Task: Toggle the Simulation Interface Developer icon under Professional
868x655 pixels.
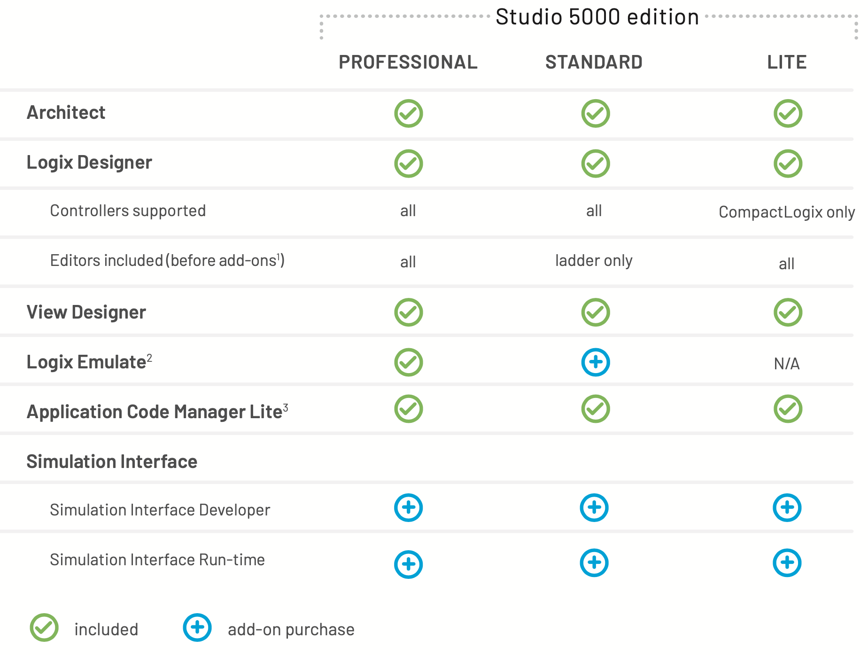Action: coord(408,507)
